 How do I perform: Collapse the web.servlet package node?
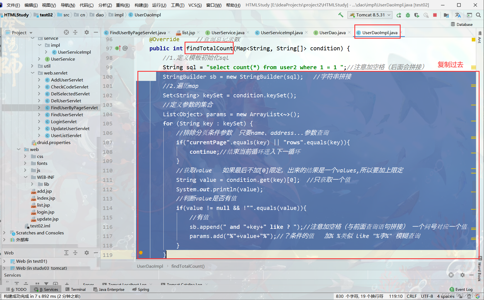[33, 73]
